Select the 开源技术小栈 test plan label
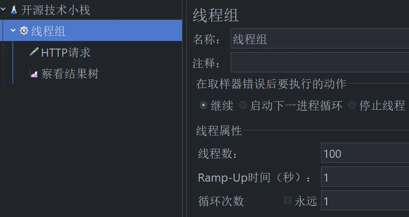 [x=55, y=11]
